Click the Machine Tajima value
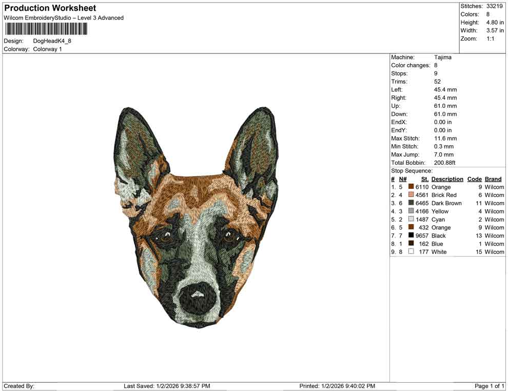The height and width of the screenshot is (391, 508). [443, 57]
